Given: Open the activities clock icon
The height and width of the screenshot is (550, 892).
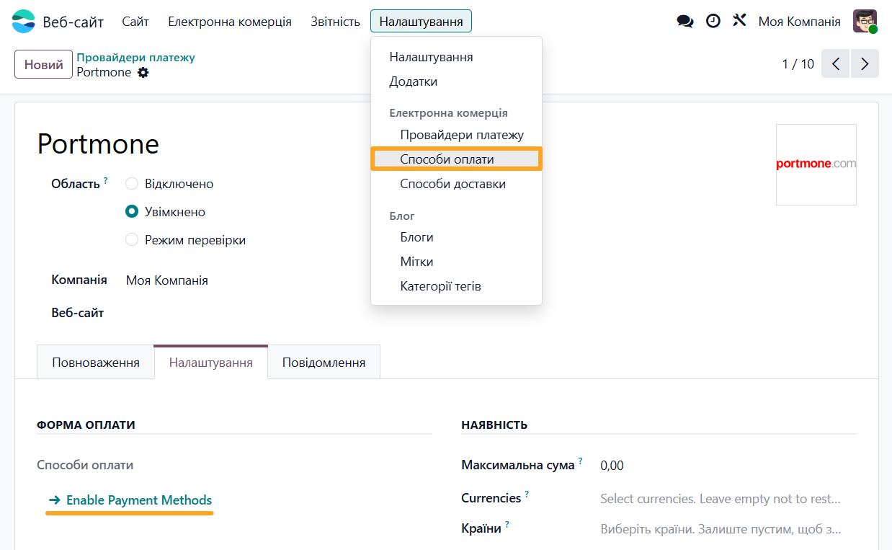Looking at the screenshot, I should [x=713, y=21].
